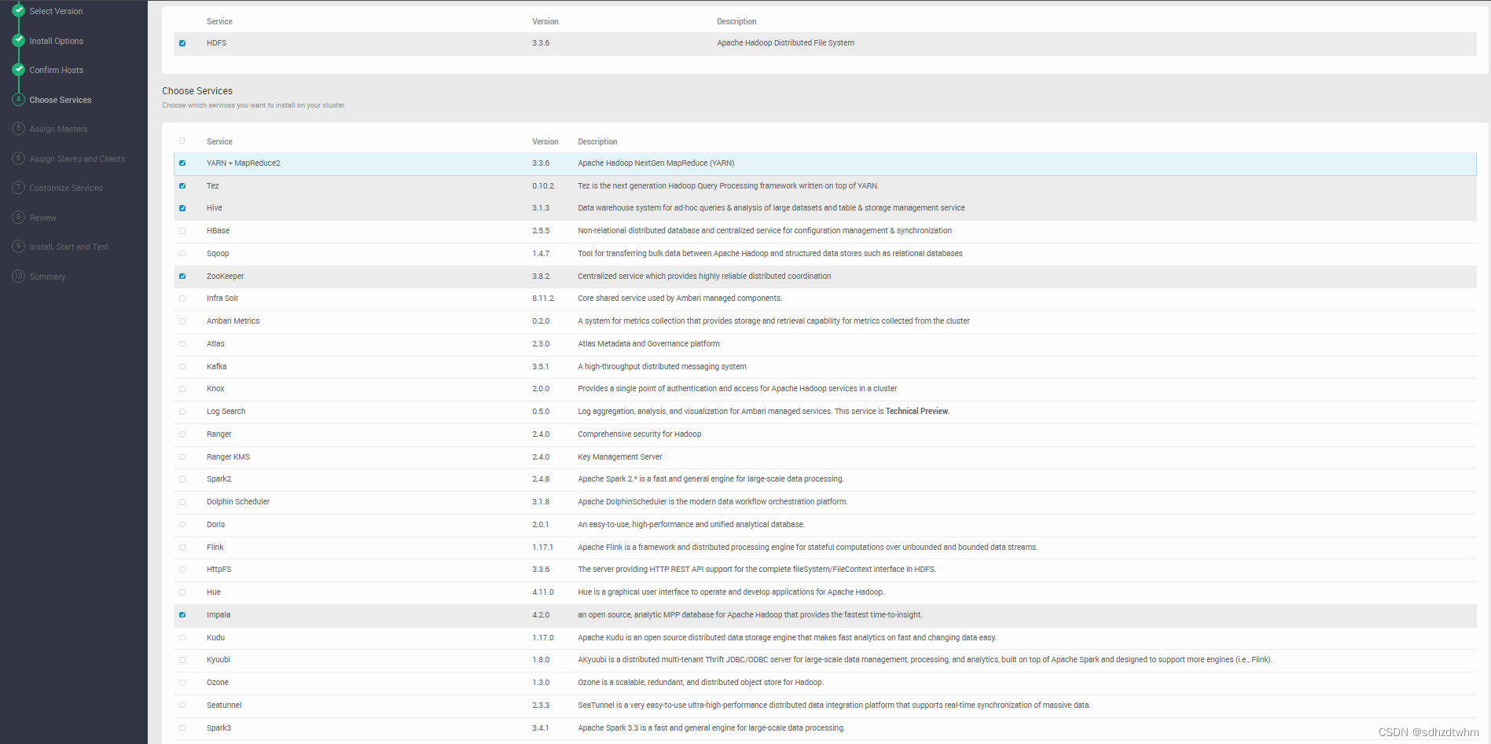Select the Choose Services wizard step

click(x=61, y=100)
